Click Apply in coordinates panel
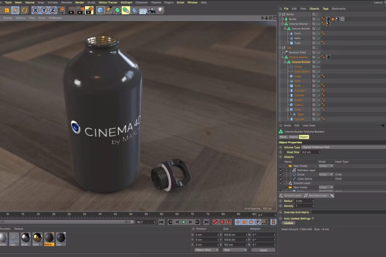Viewport: 386px width, 257px height. (264, 250)
